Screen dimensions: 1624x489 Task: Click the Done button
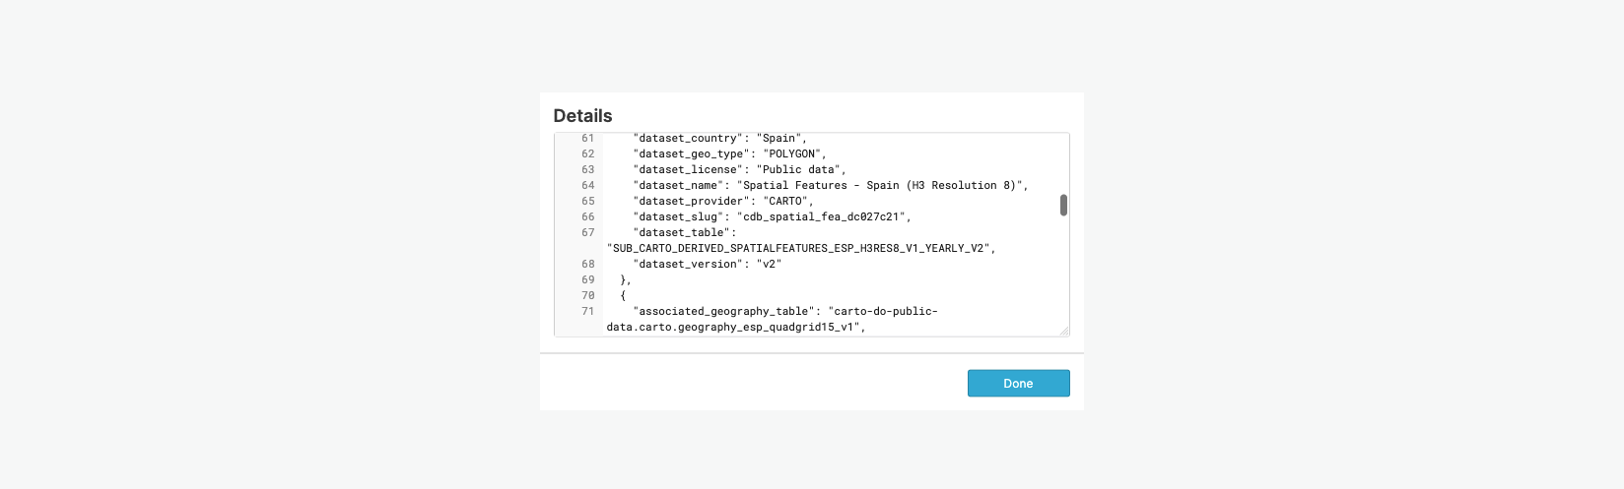[1018, 384]
